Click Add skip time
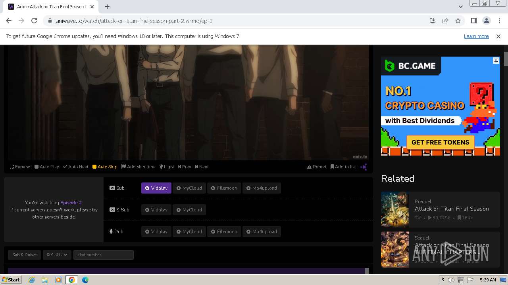 point(139,167)
